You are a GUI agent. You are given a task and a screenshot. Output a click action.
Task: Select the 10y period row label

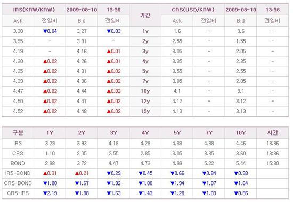point(145,91)
